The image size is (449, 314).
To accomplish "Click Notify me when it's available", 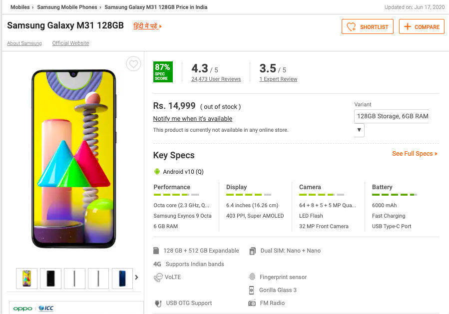I will (192, 119).
